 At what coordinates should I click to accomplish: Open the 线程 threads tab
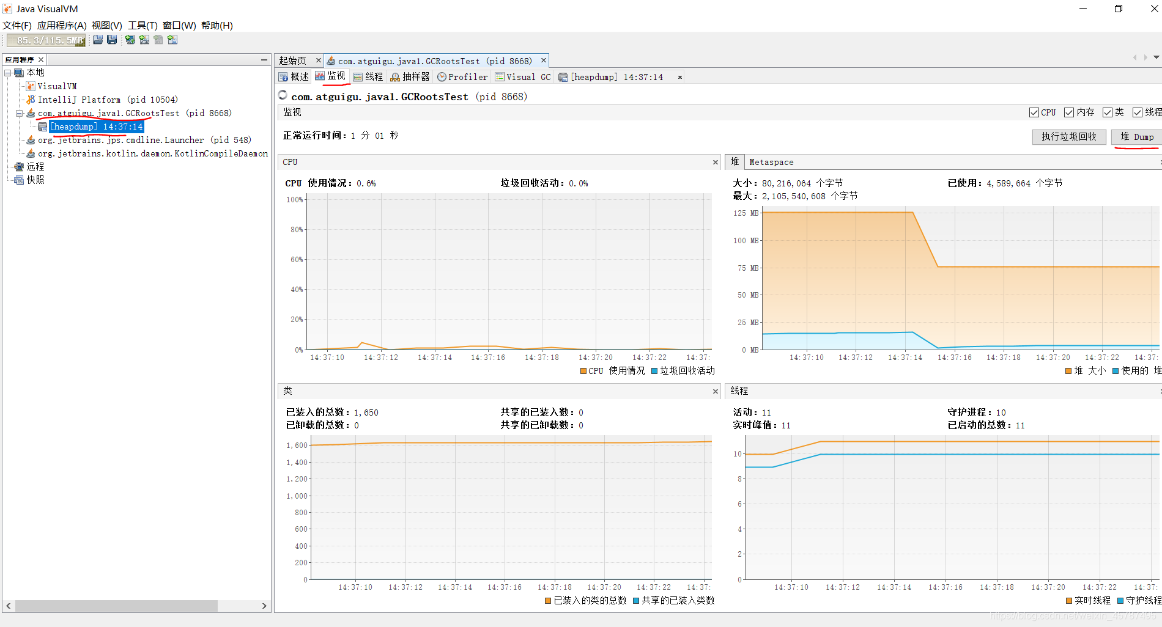(x=368, y=76)
